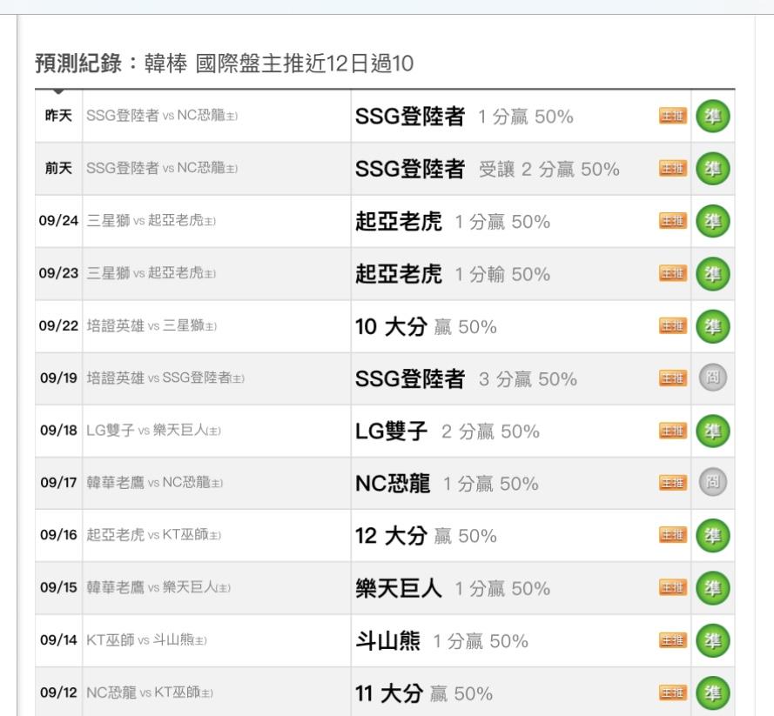Click the orange 主推 badge in the 09/17 row
The width and height of the screenshot is (774, 716).
(x=673, y=483)
